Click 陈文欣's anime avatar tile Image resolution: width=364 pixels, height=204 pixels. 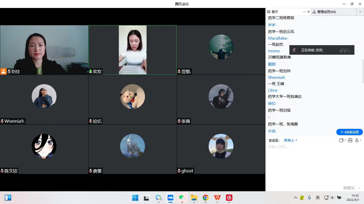(x=44, y=146)
